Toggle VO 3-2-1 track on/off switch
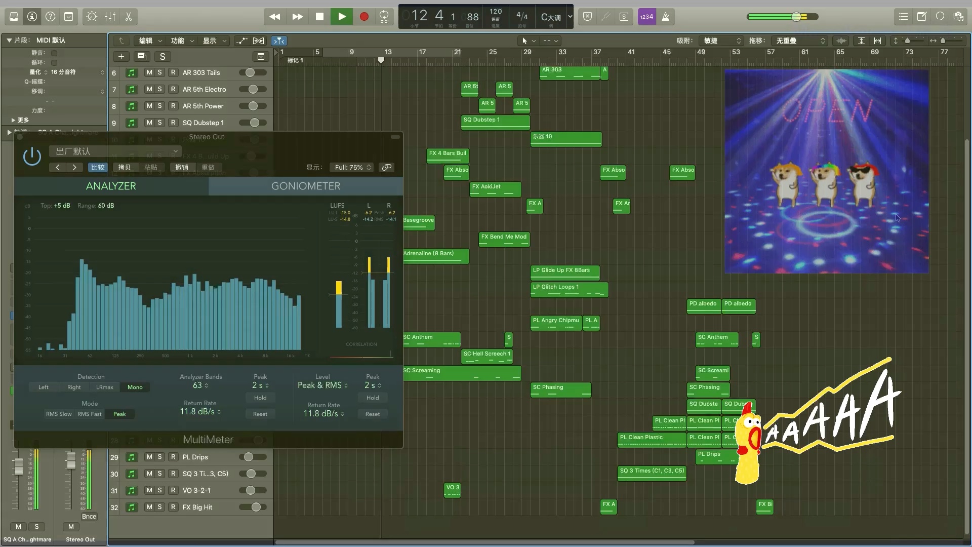The width and height of the screenshot is (972, 547). (x=253, y=490)
